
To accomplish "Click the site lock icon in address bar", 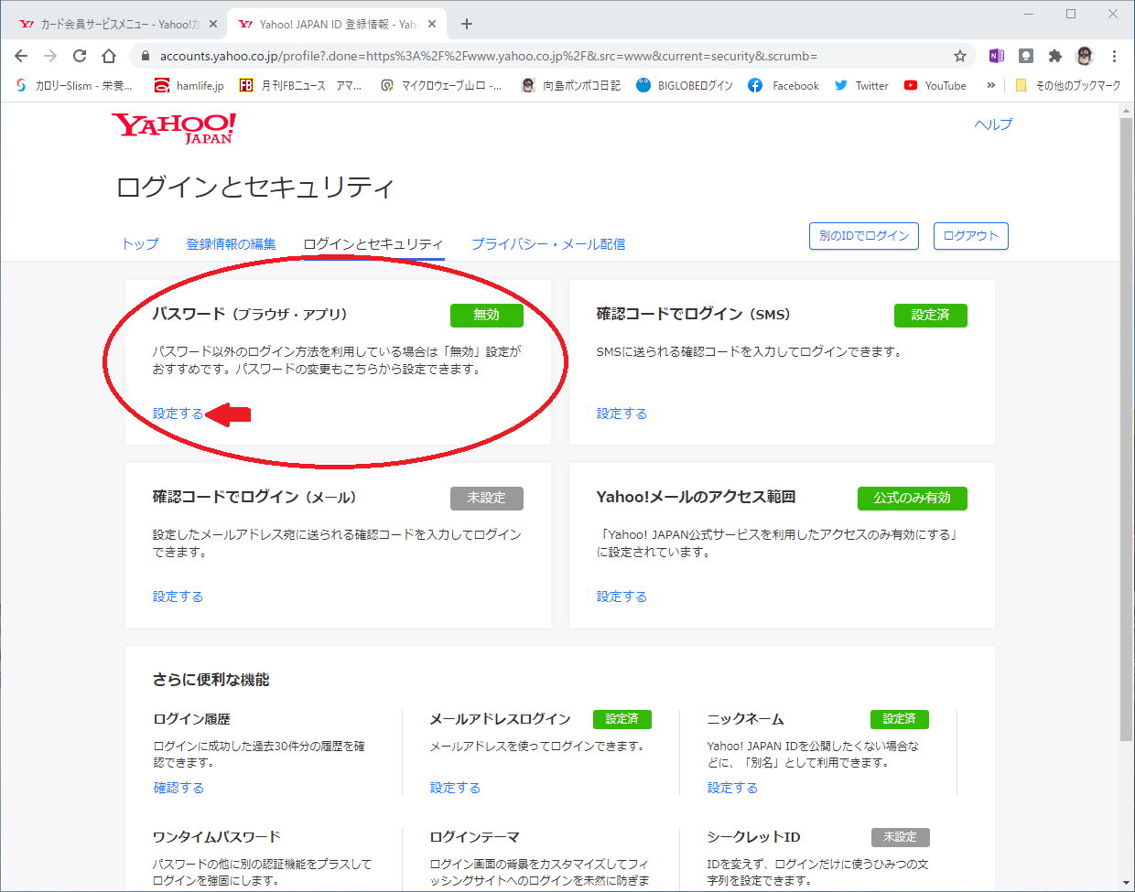I will click(x=145, y=56).
